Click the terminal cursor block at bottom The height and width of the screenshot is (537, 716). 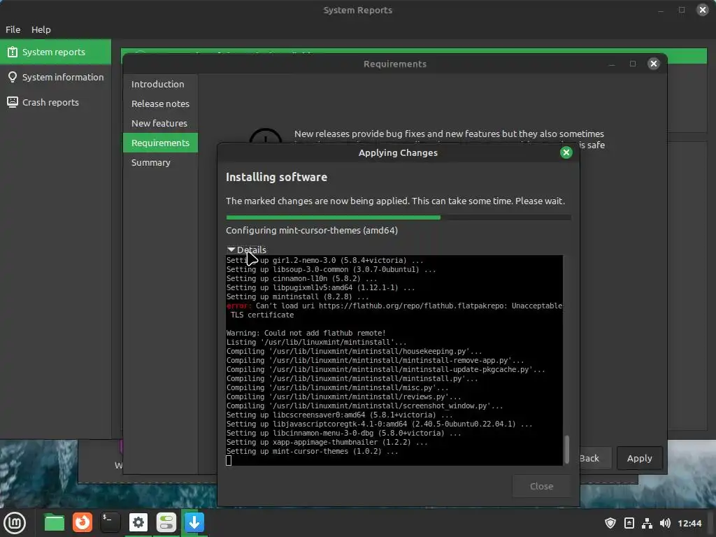tap(229, 461)
